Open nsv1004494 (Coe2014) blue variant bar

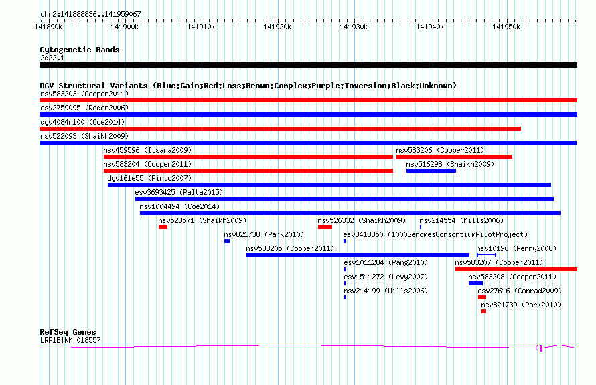pyautogui.click(x=350, y=213)
